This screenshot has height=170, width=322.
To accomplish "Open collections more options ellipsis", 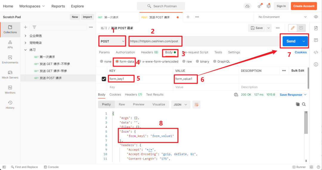I will click(91, 27).
